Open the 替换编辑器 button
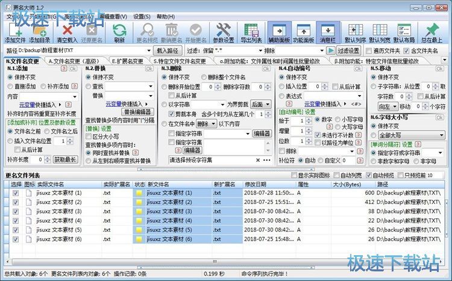Screen dimensions: 452x281 pyautogui.click(x=137, y=112)
